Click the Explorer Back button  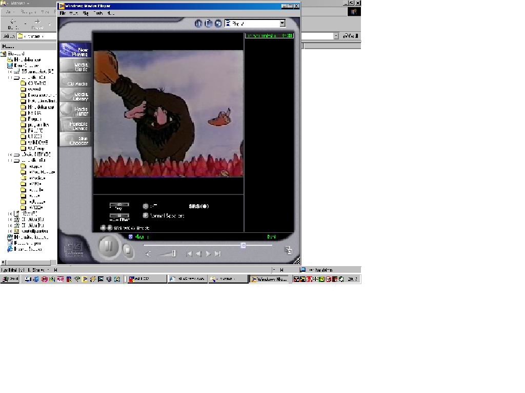(x=13, y=24)
